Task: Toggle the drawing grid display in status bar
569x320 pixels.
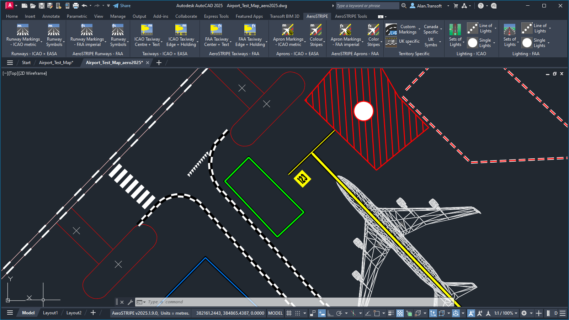Action: 289,313
